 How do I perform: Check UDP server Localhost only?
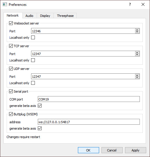tap(33, 83)
